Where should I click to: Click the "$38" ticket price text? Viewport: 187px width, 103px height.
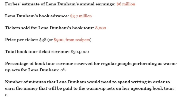coord(43,40)
